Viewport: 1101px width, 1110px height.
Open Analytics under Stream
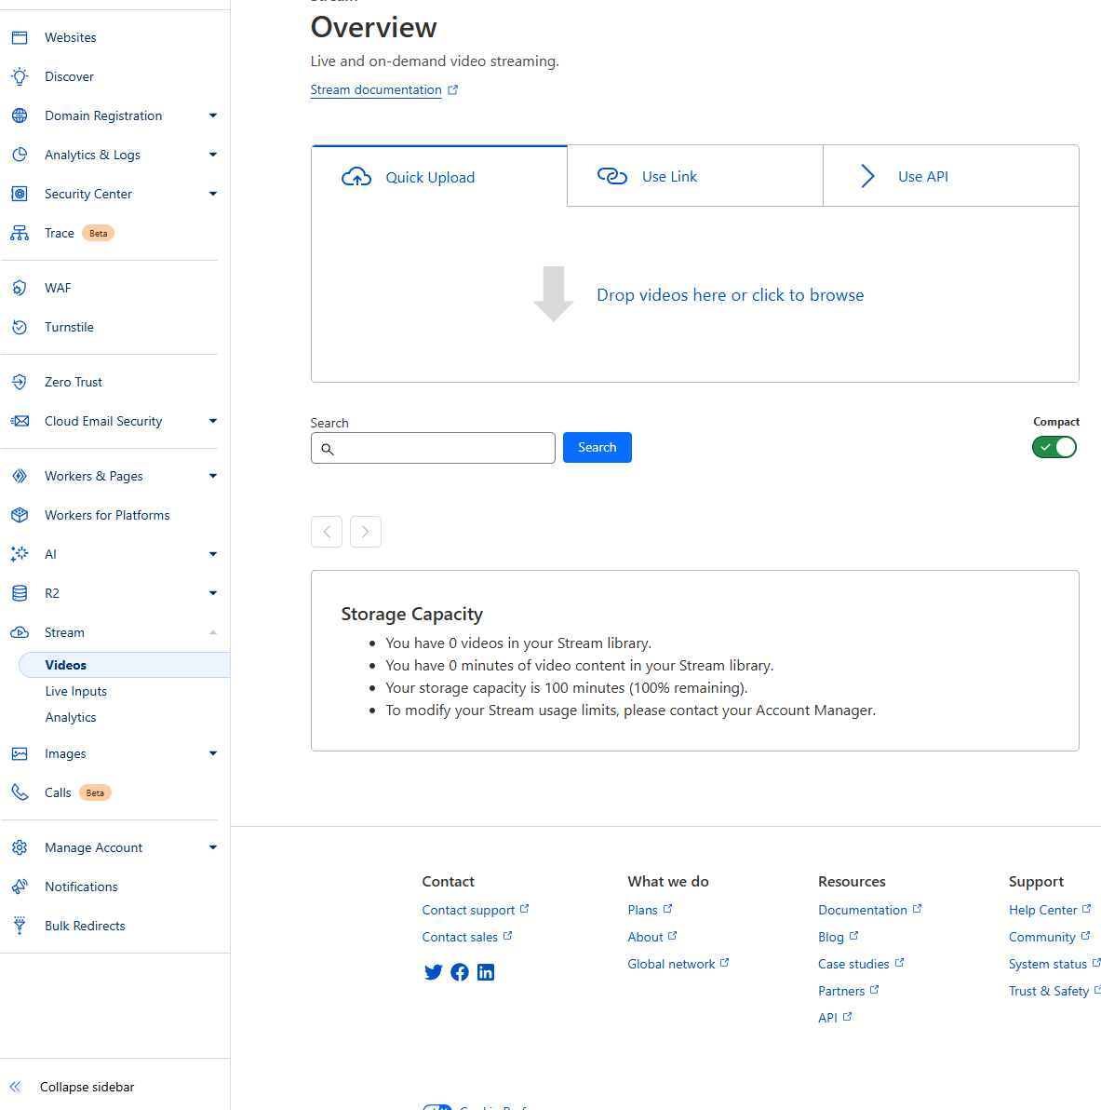[71, 717]
